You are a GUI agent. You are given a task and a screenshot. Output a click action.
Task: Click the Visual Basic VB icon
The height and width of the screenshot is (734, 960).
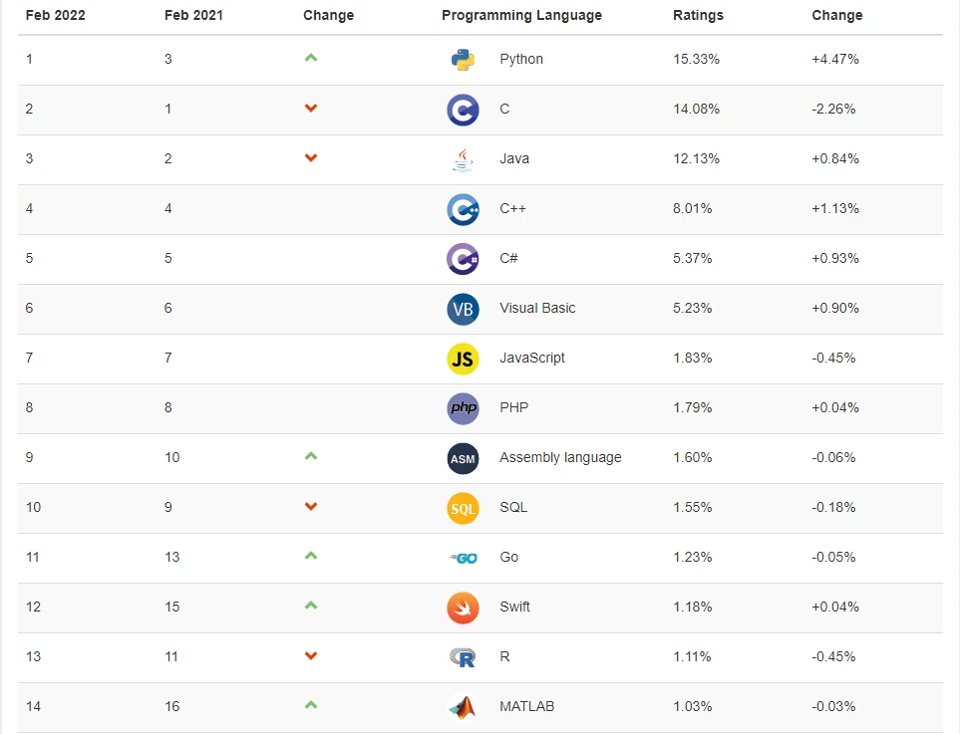tap(463, 309)
